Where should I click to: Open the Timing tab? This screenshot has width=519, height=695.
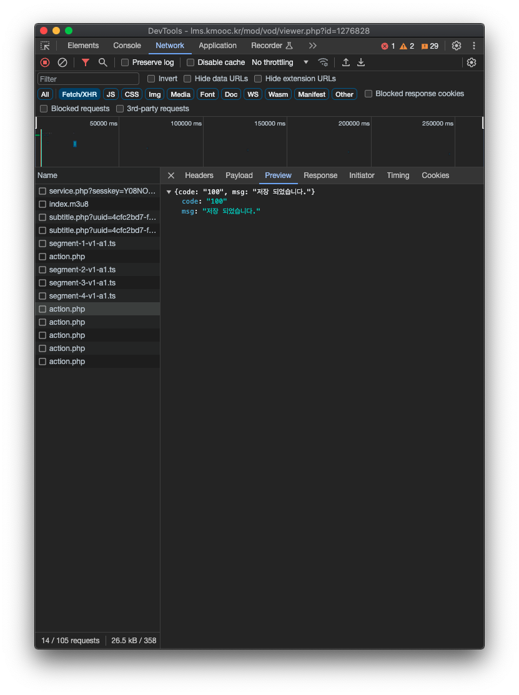pos(398,175)
